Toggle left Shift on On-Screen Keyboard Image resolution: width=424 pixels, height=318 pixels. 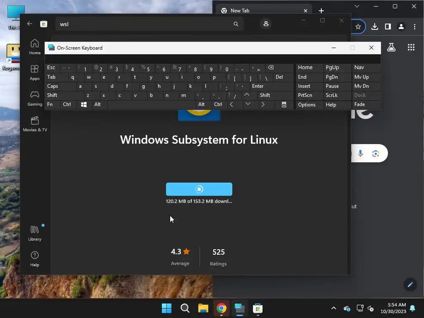(x=65, y=95)
